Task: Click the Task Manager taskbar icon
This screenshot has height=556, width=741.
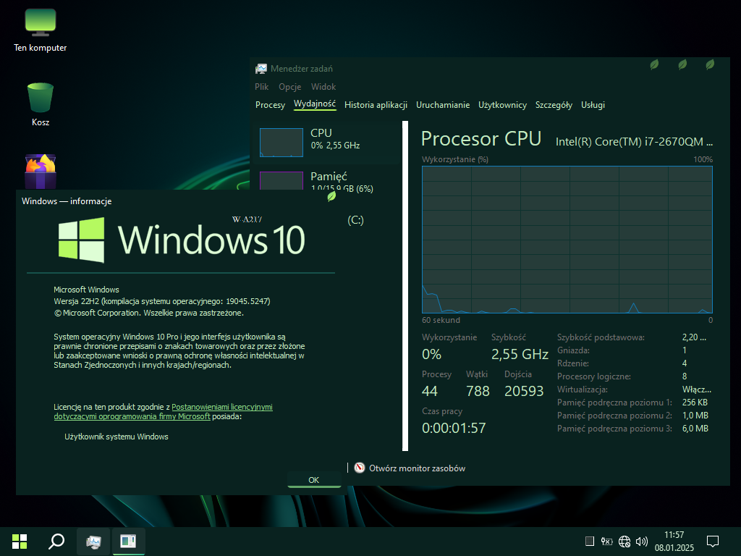Action: [x=93, y=541]
